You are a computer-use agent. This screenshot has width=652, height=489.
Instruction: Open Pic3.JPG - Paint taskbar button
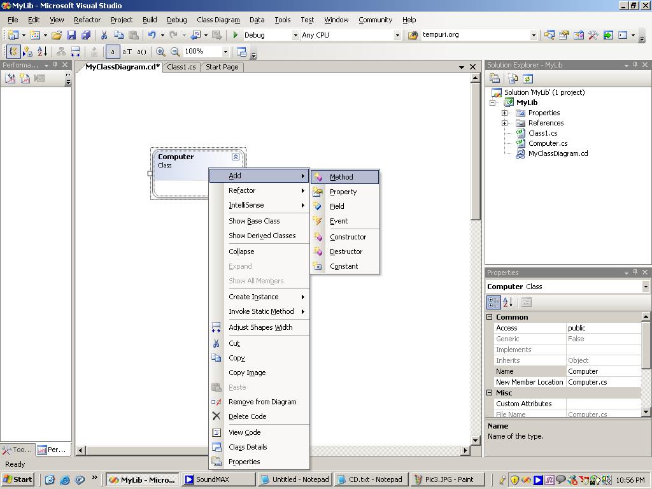pyautogui.click(x=448, y=479)
